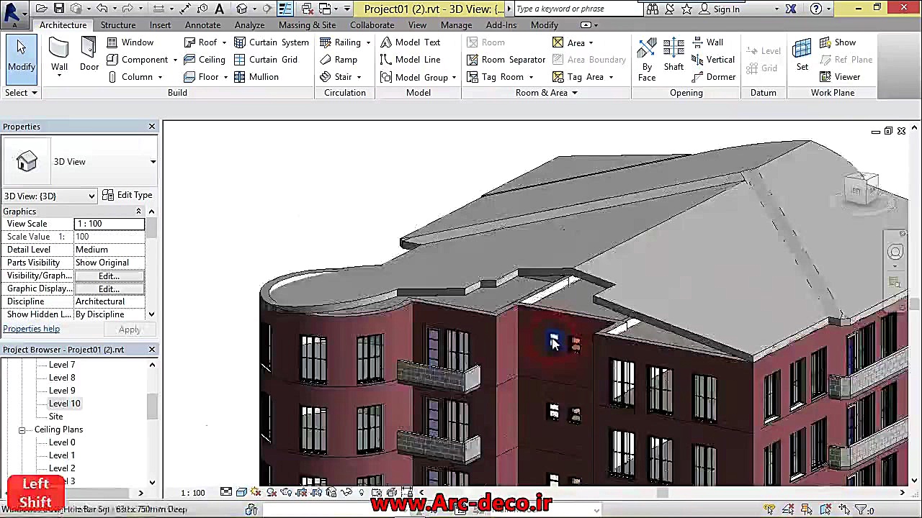Open the Manage ribbon tab

point(456,25)
